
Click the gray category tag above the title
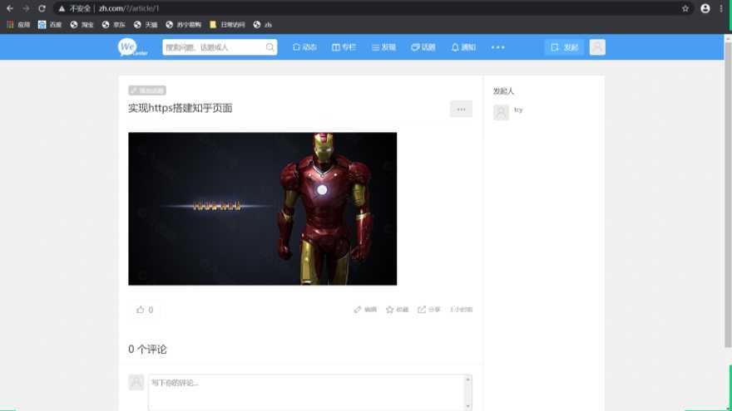click(x=147, y=91)
